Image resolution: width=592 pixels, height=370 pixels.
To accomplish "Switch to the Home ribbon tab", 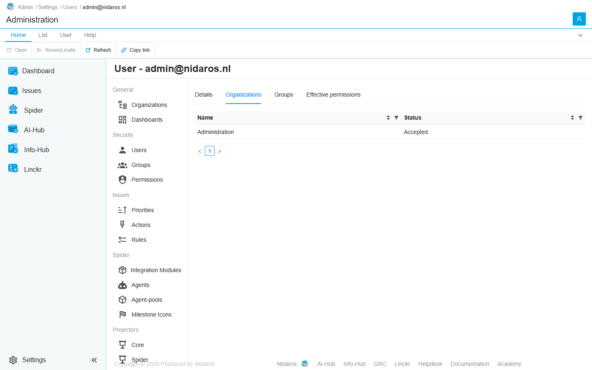I will pos(18,35).
